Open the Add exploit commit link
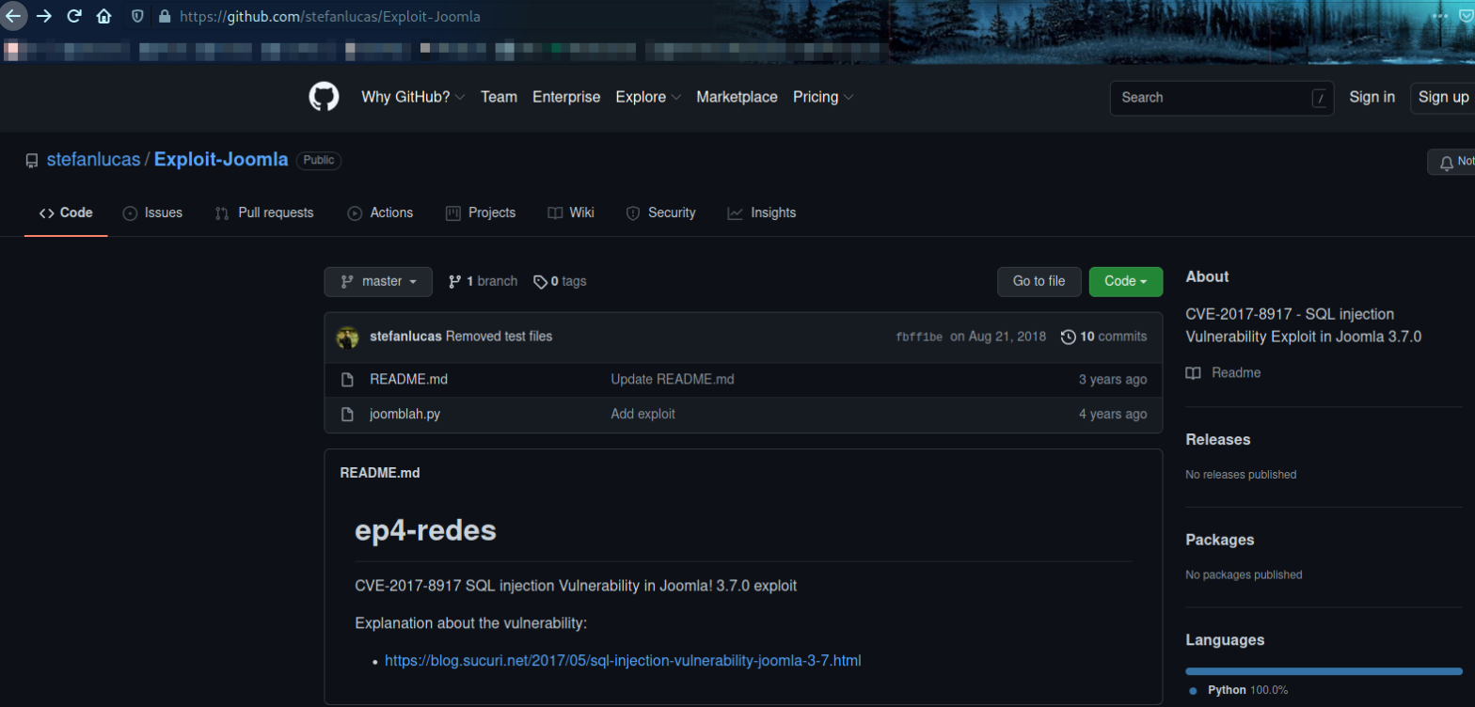This screenshot has width=1475, height=707. click(642, 414)
